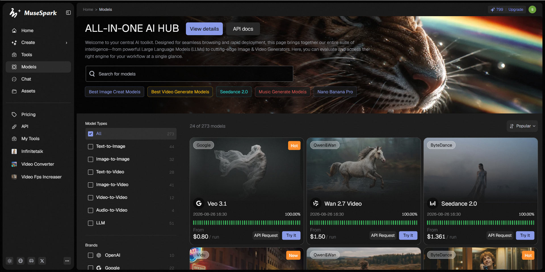This screenshot has height=272, width=545.
Task: Expand the Create submenu chevron
Action: pyautogui.click(x=66, y=43)
